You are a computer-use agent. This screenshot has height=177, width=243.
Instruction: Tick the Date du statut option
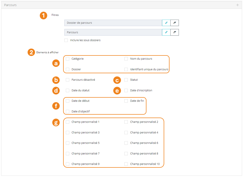[68, 90]
